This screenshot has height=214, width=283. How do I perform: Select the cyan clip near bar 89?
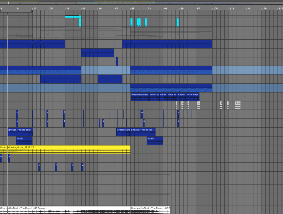pos(177,22)
